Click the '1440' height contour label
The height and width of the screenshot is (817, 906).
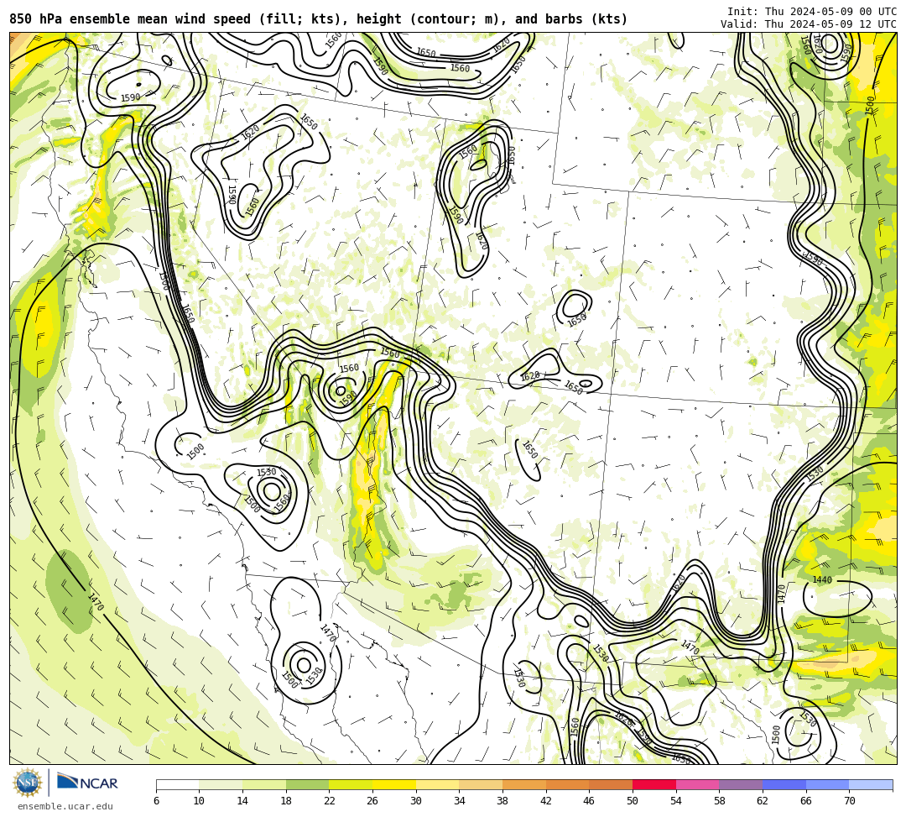[x=821, y=580]
